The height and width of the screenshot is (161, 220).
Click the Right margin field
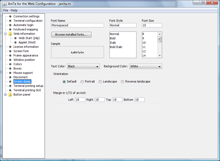pos(100,100)
